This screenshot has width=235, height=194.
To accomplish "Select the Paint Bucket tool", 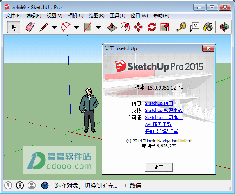I will [x=208, y=27].
